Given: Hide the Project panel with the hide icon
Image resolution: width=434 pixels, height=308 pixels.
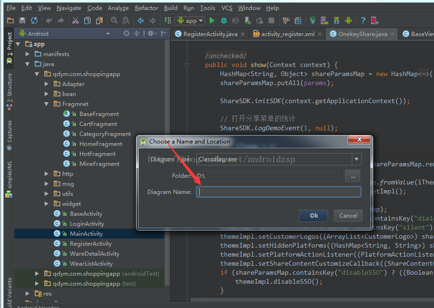Looking at the screenshot, I should pyautogui.click(x=164, y=33).
